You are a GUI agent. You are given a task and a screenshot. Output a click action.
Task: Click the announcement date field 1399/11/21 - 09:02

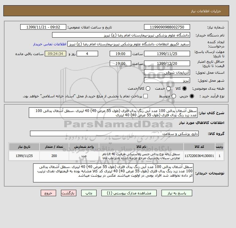click(43, 27)
